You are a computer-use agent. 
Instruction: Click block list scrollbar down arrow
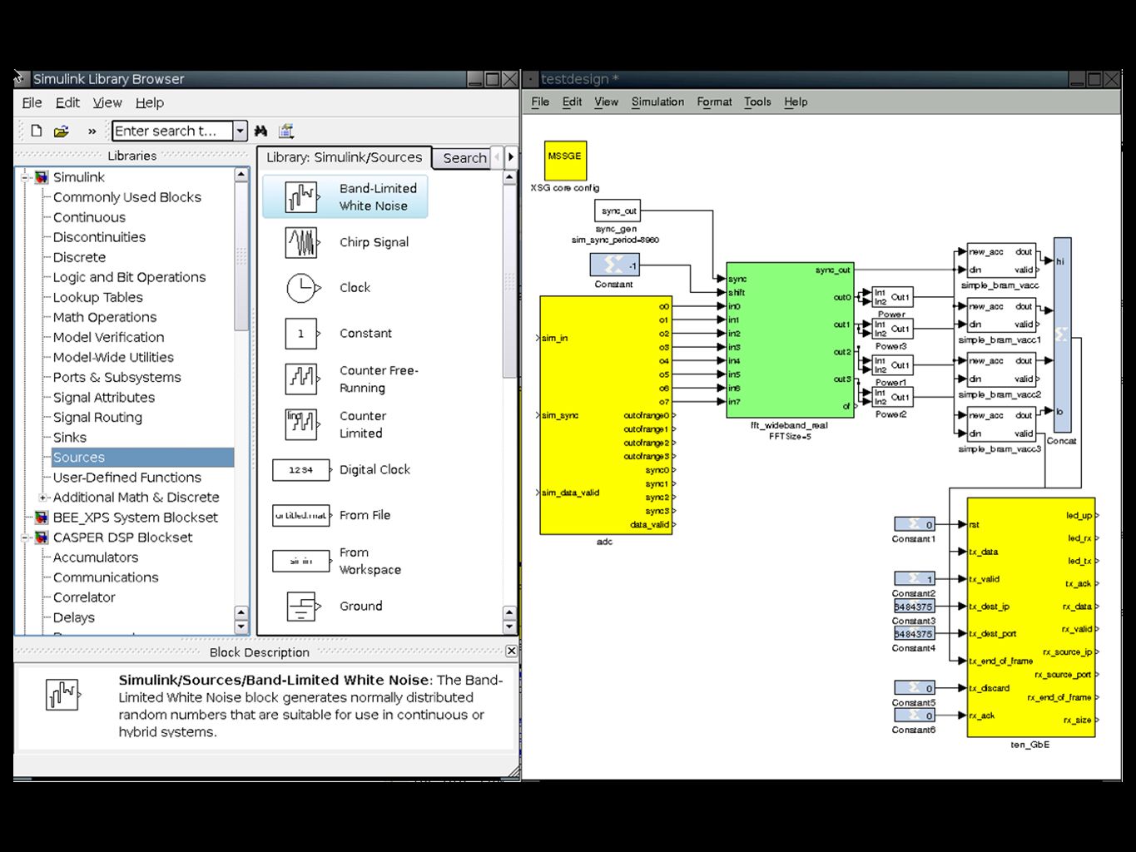click(510, 627)
